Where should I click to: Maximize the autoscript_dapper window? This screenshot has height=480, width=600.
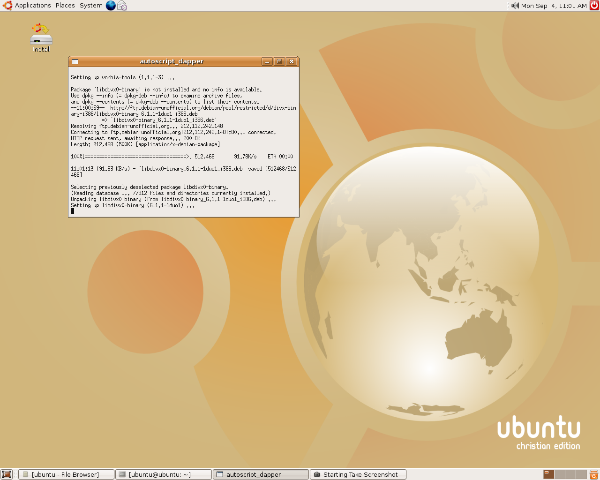(279, 61)
